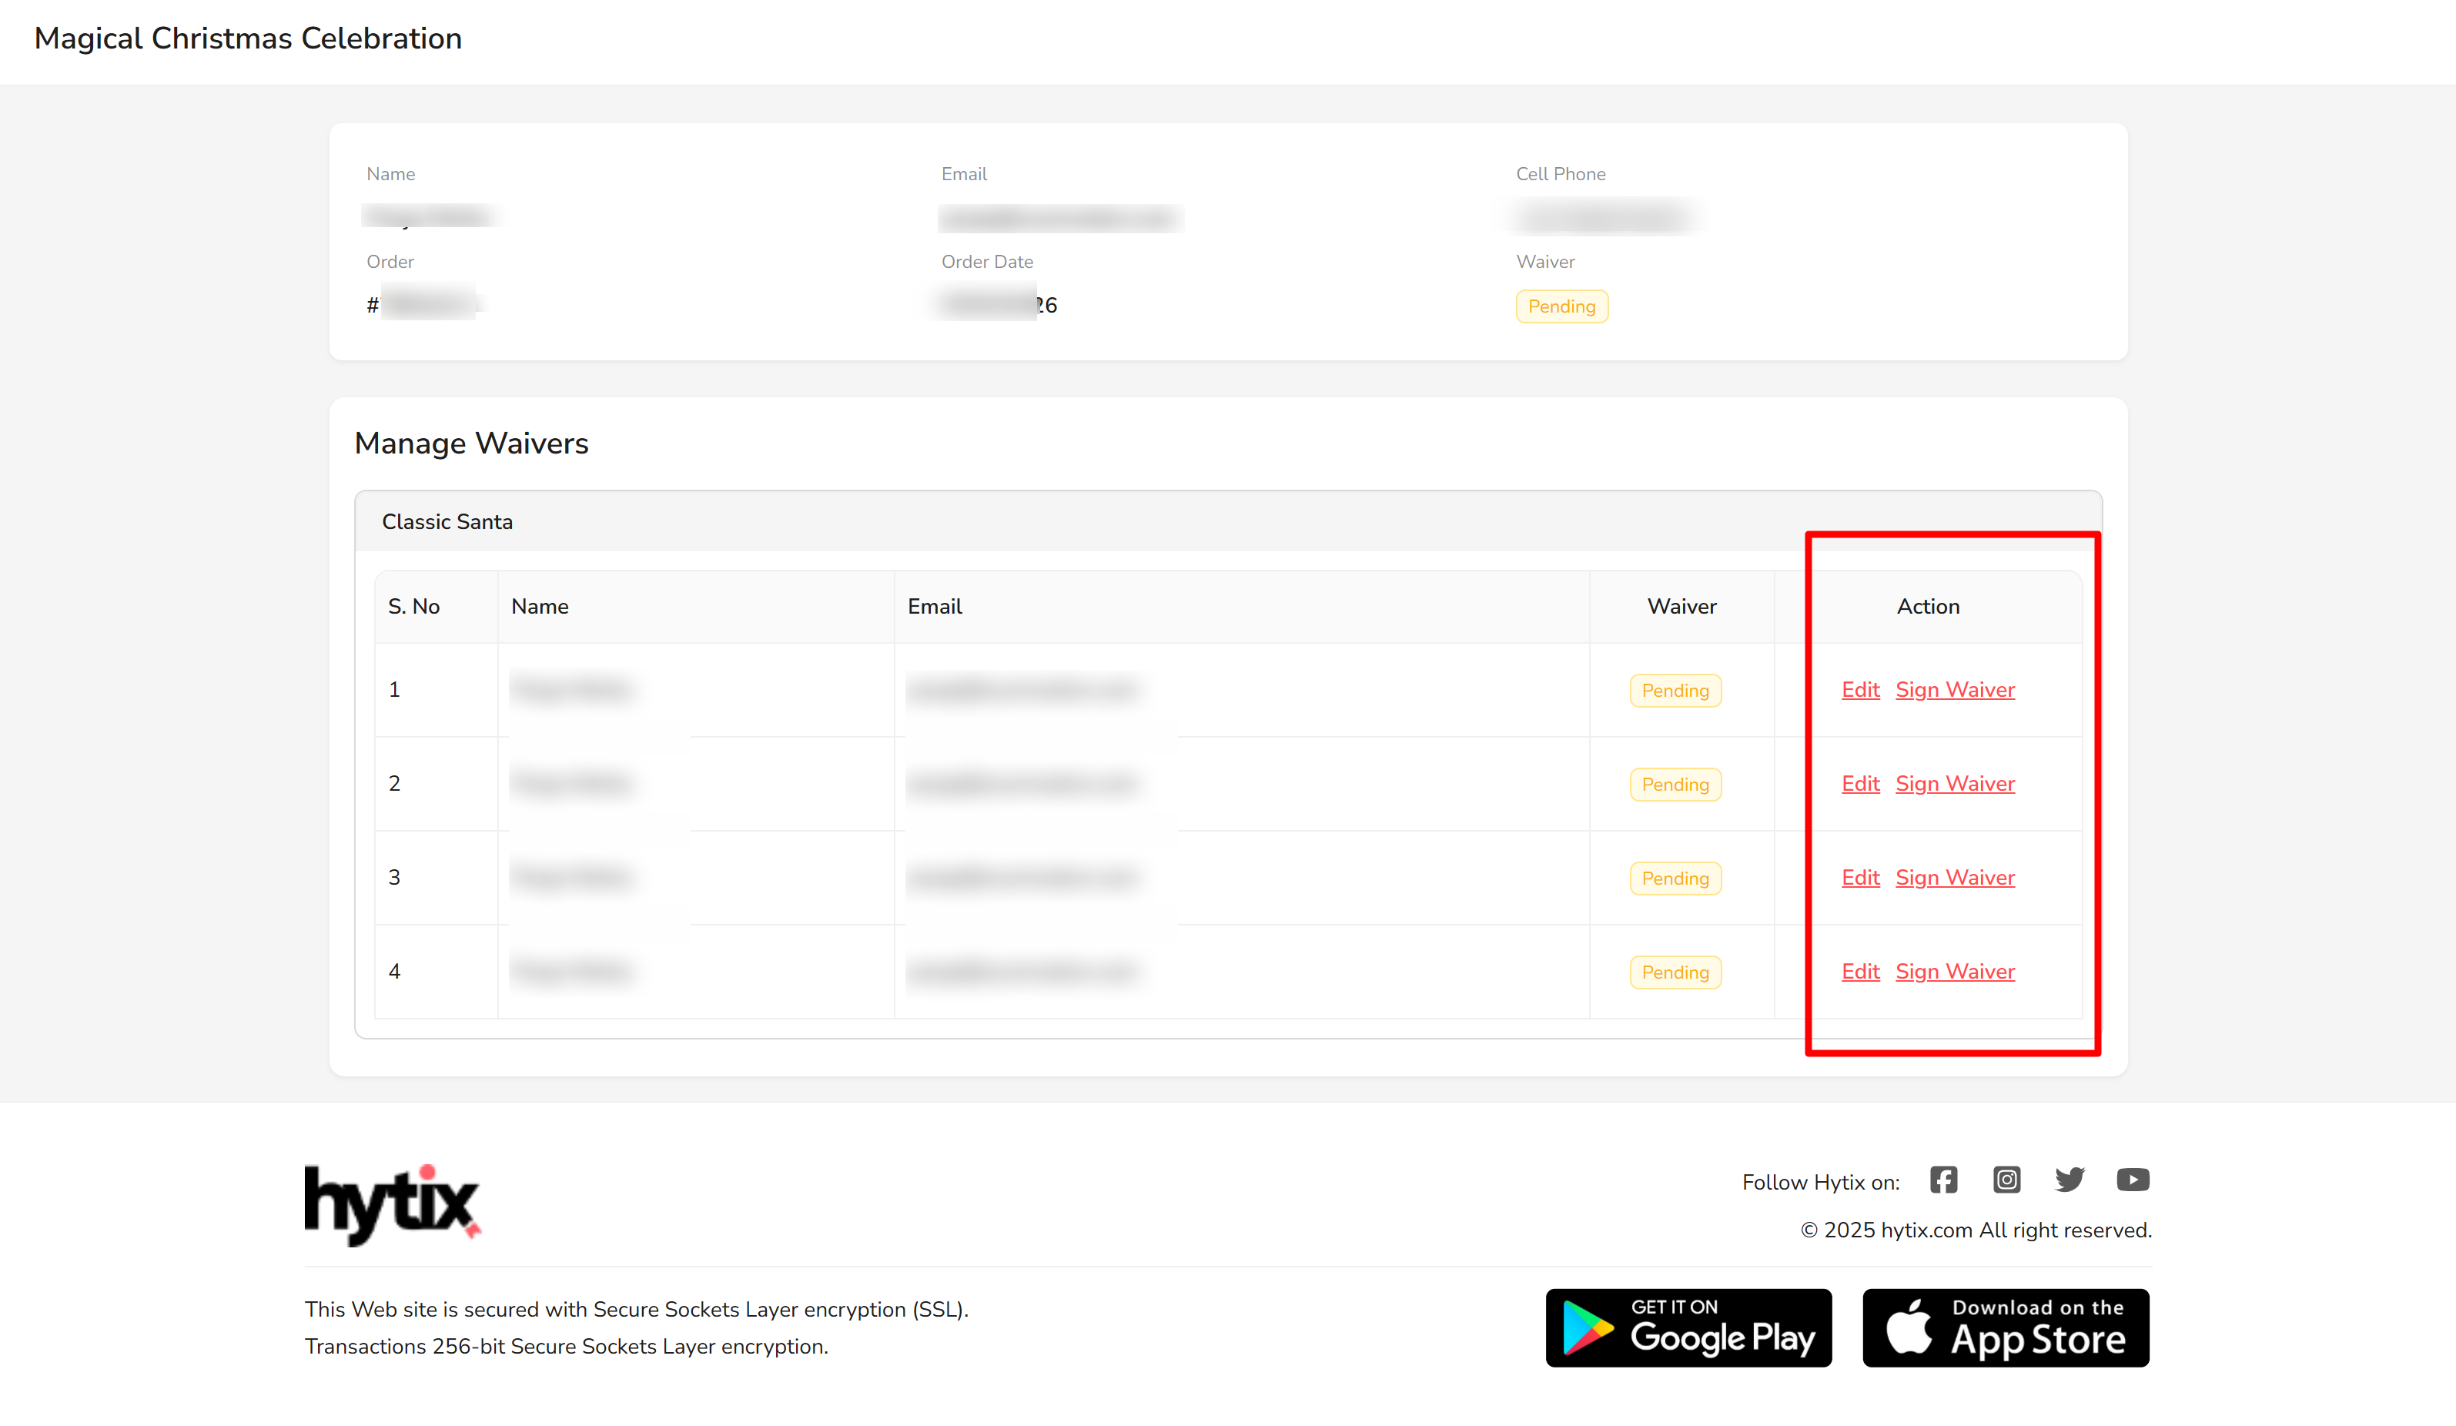This screenshot has height=1426, width=2456.
Task: Edit attendee in row 4
Action: point(1859,971)
